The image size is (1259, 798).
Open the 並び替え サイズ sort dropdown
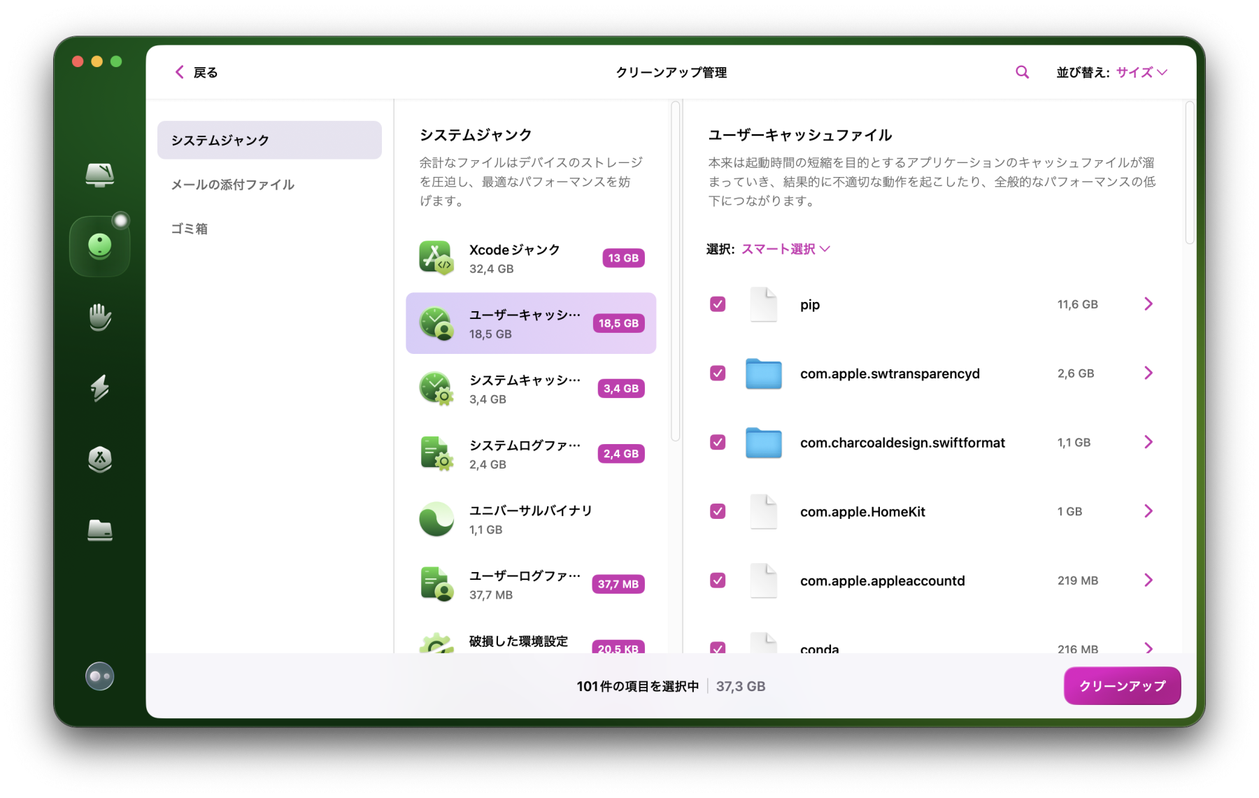pyautogui.click(x=1141, y=72)
